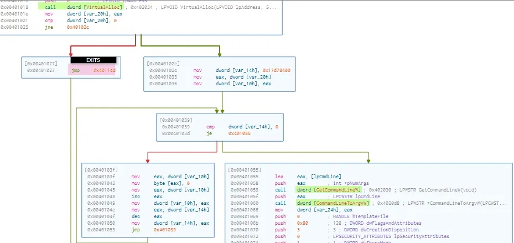Select the inc eax instruction

tap(136, 197)
